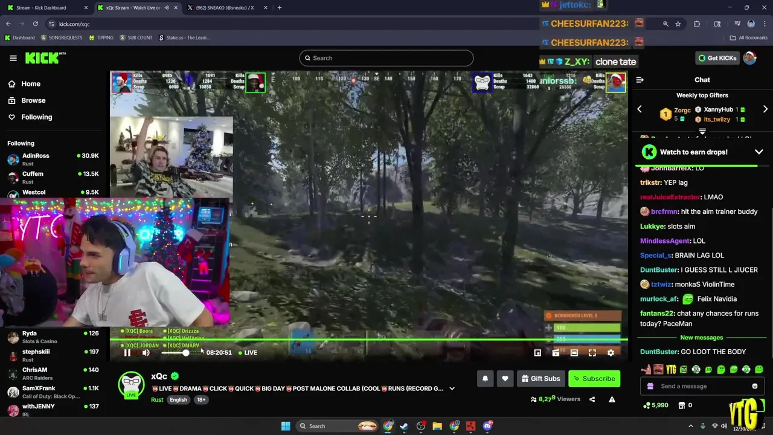This screenshot has width=773, height=435.
Task: Open the emoji picker in chat input
Action: point(755,386)
